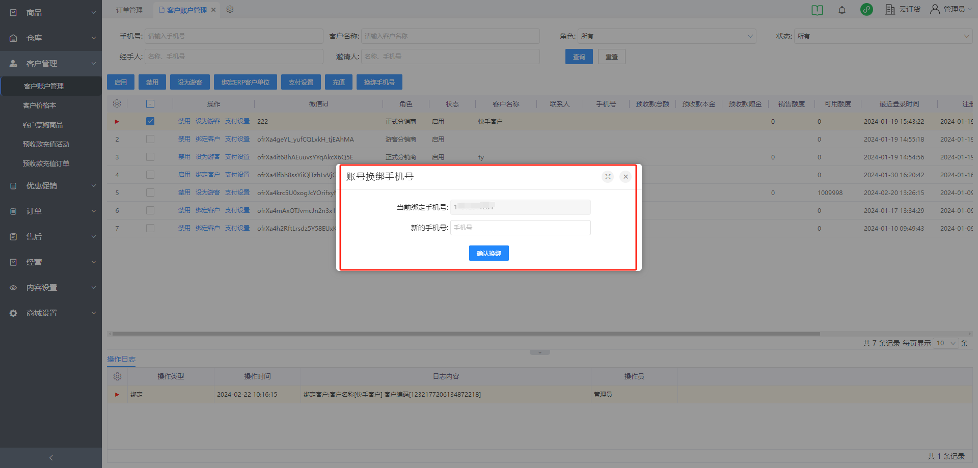Focus the 邀请人 search field
This screenshot has width=978, height=468.
pos(450,57)
